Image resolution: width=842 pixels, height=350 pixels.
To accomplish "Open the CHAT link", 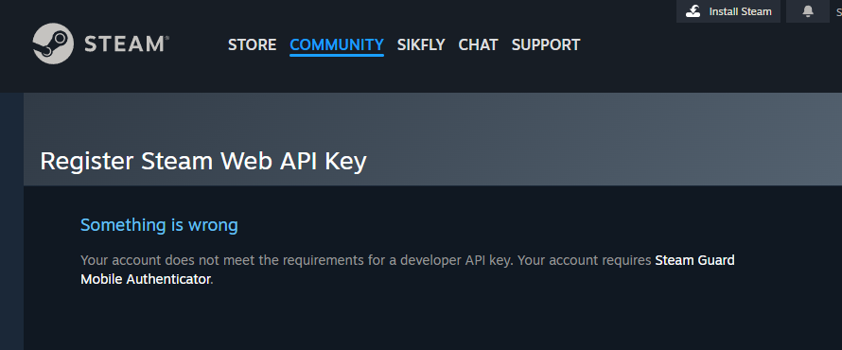I will pyautogui.click(x=478, y=44).
